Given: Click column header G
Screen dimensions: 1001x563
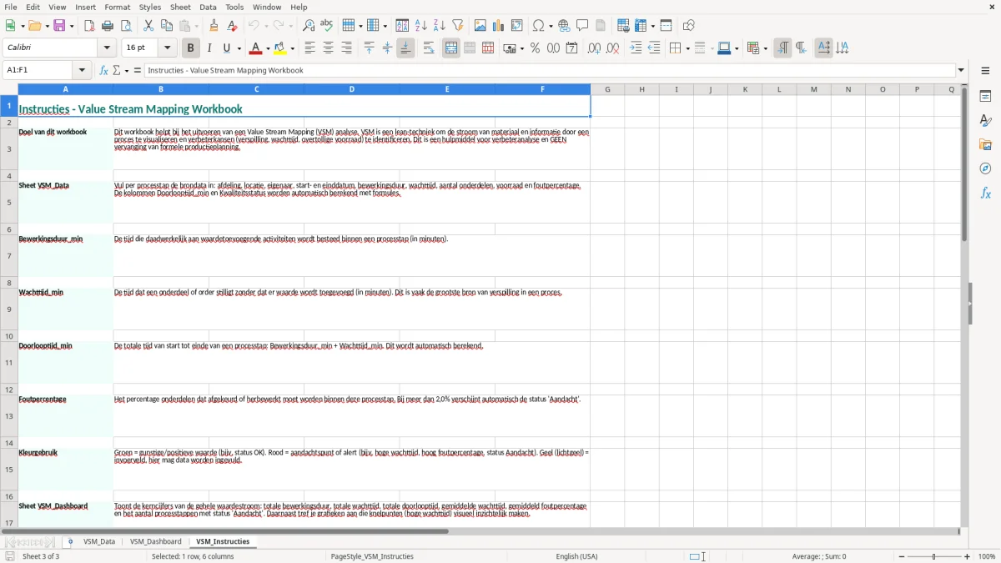Looking at the screenshot, I should (607, 89).
